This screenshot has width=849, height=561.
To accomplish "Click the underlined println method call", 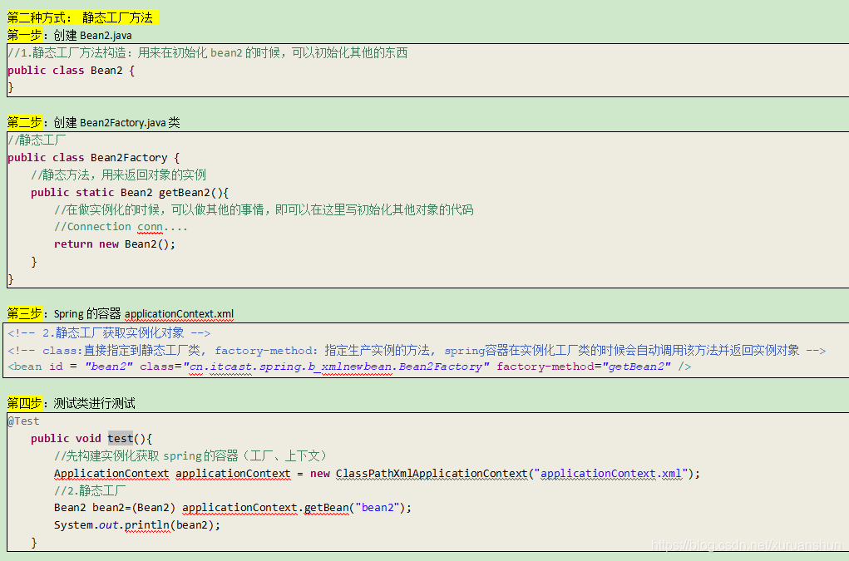I will [147, 524].
